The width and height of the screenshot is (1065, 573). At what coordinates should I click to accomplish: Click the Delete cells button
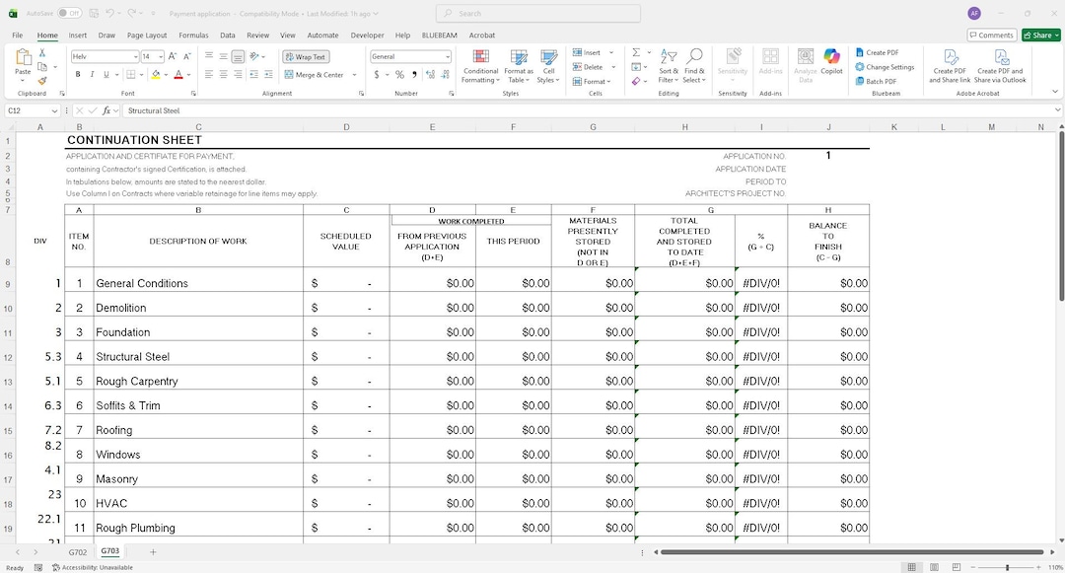588,67
